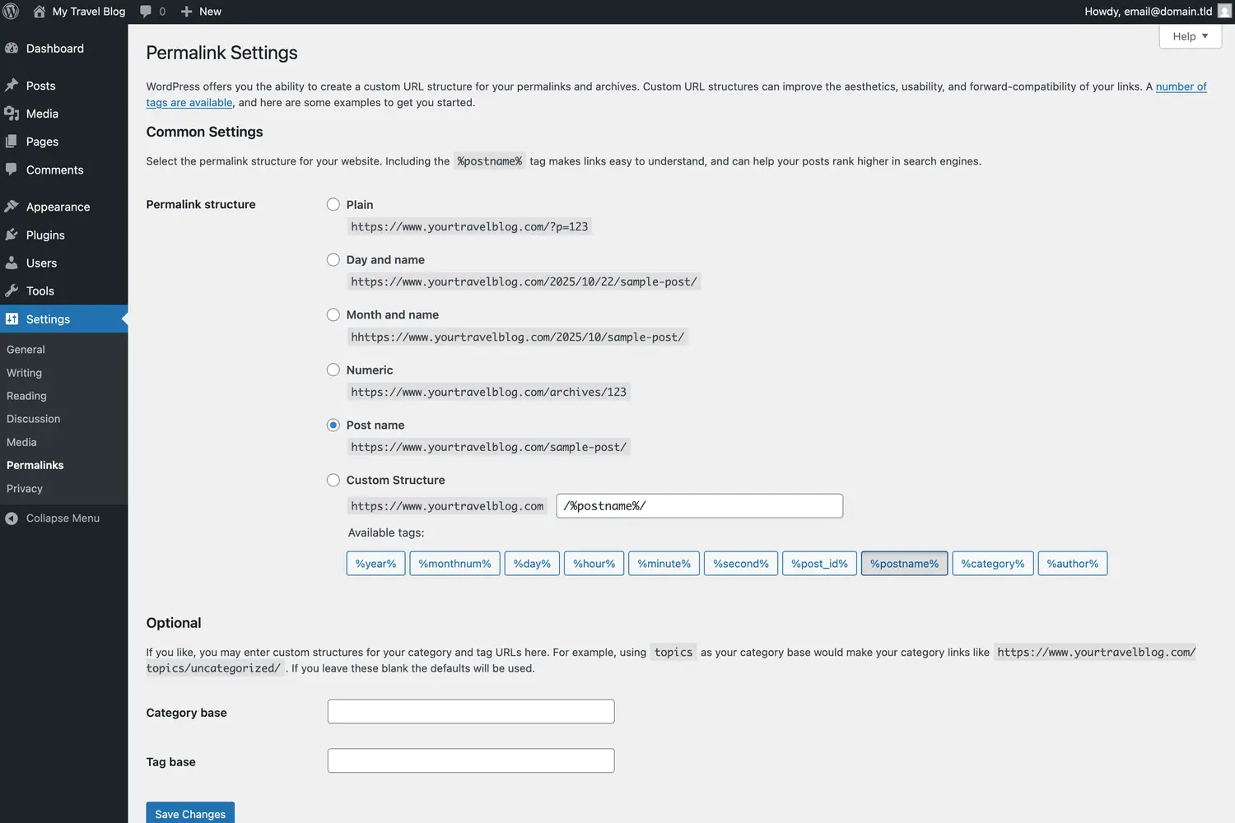Go to the Reading settings menu item
Viewport: 1235px width, 823px height.
(x=26, y=395)
